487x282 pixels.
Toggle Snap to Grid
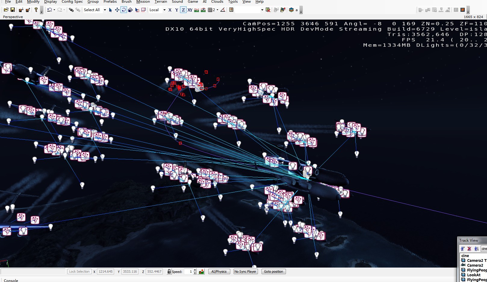click(210, 10)
